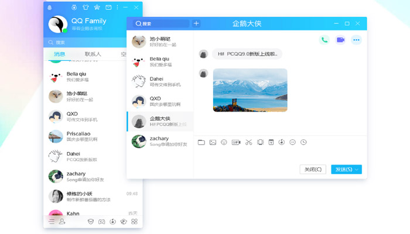
Task: Click the cube icon in the bottom bar
Action: tap(124, 222)
